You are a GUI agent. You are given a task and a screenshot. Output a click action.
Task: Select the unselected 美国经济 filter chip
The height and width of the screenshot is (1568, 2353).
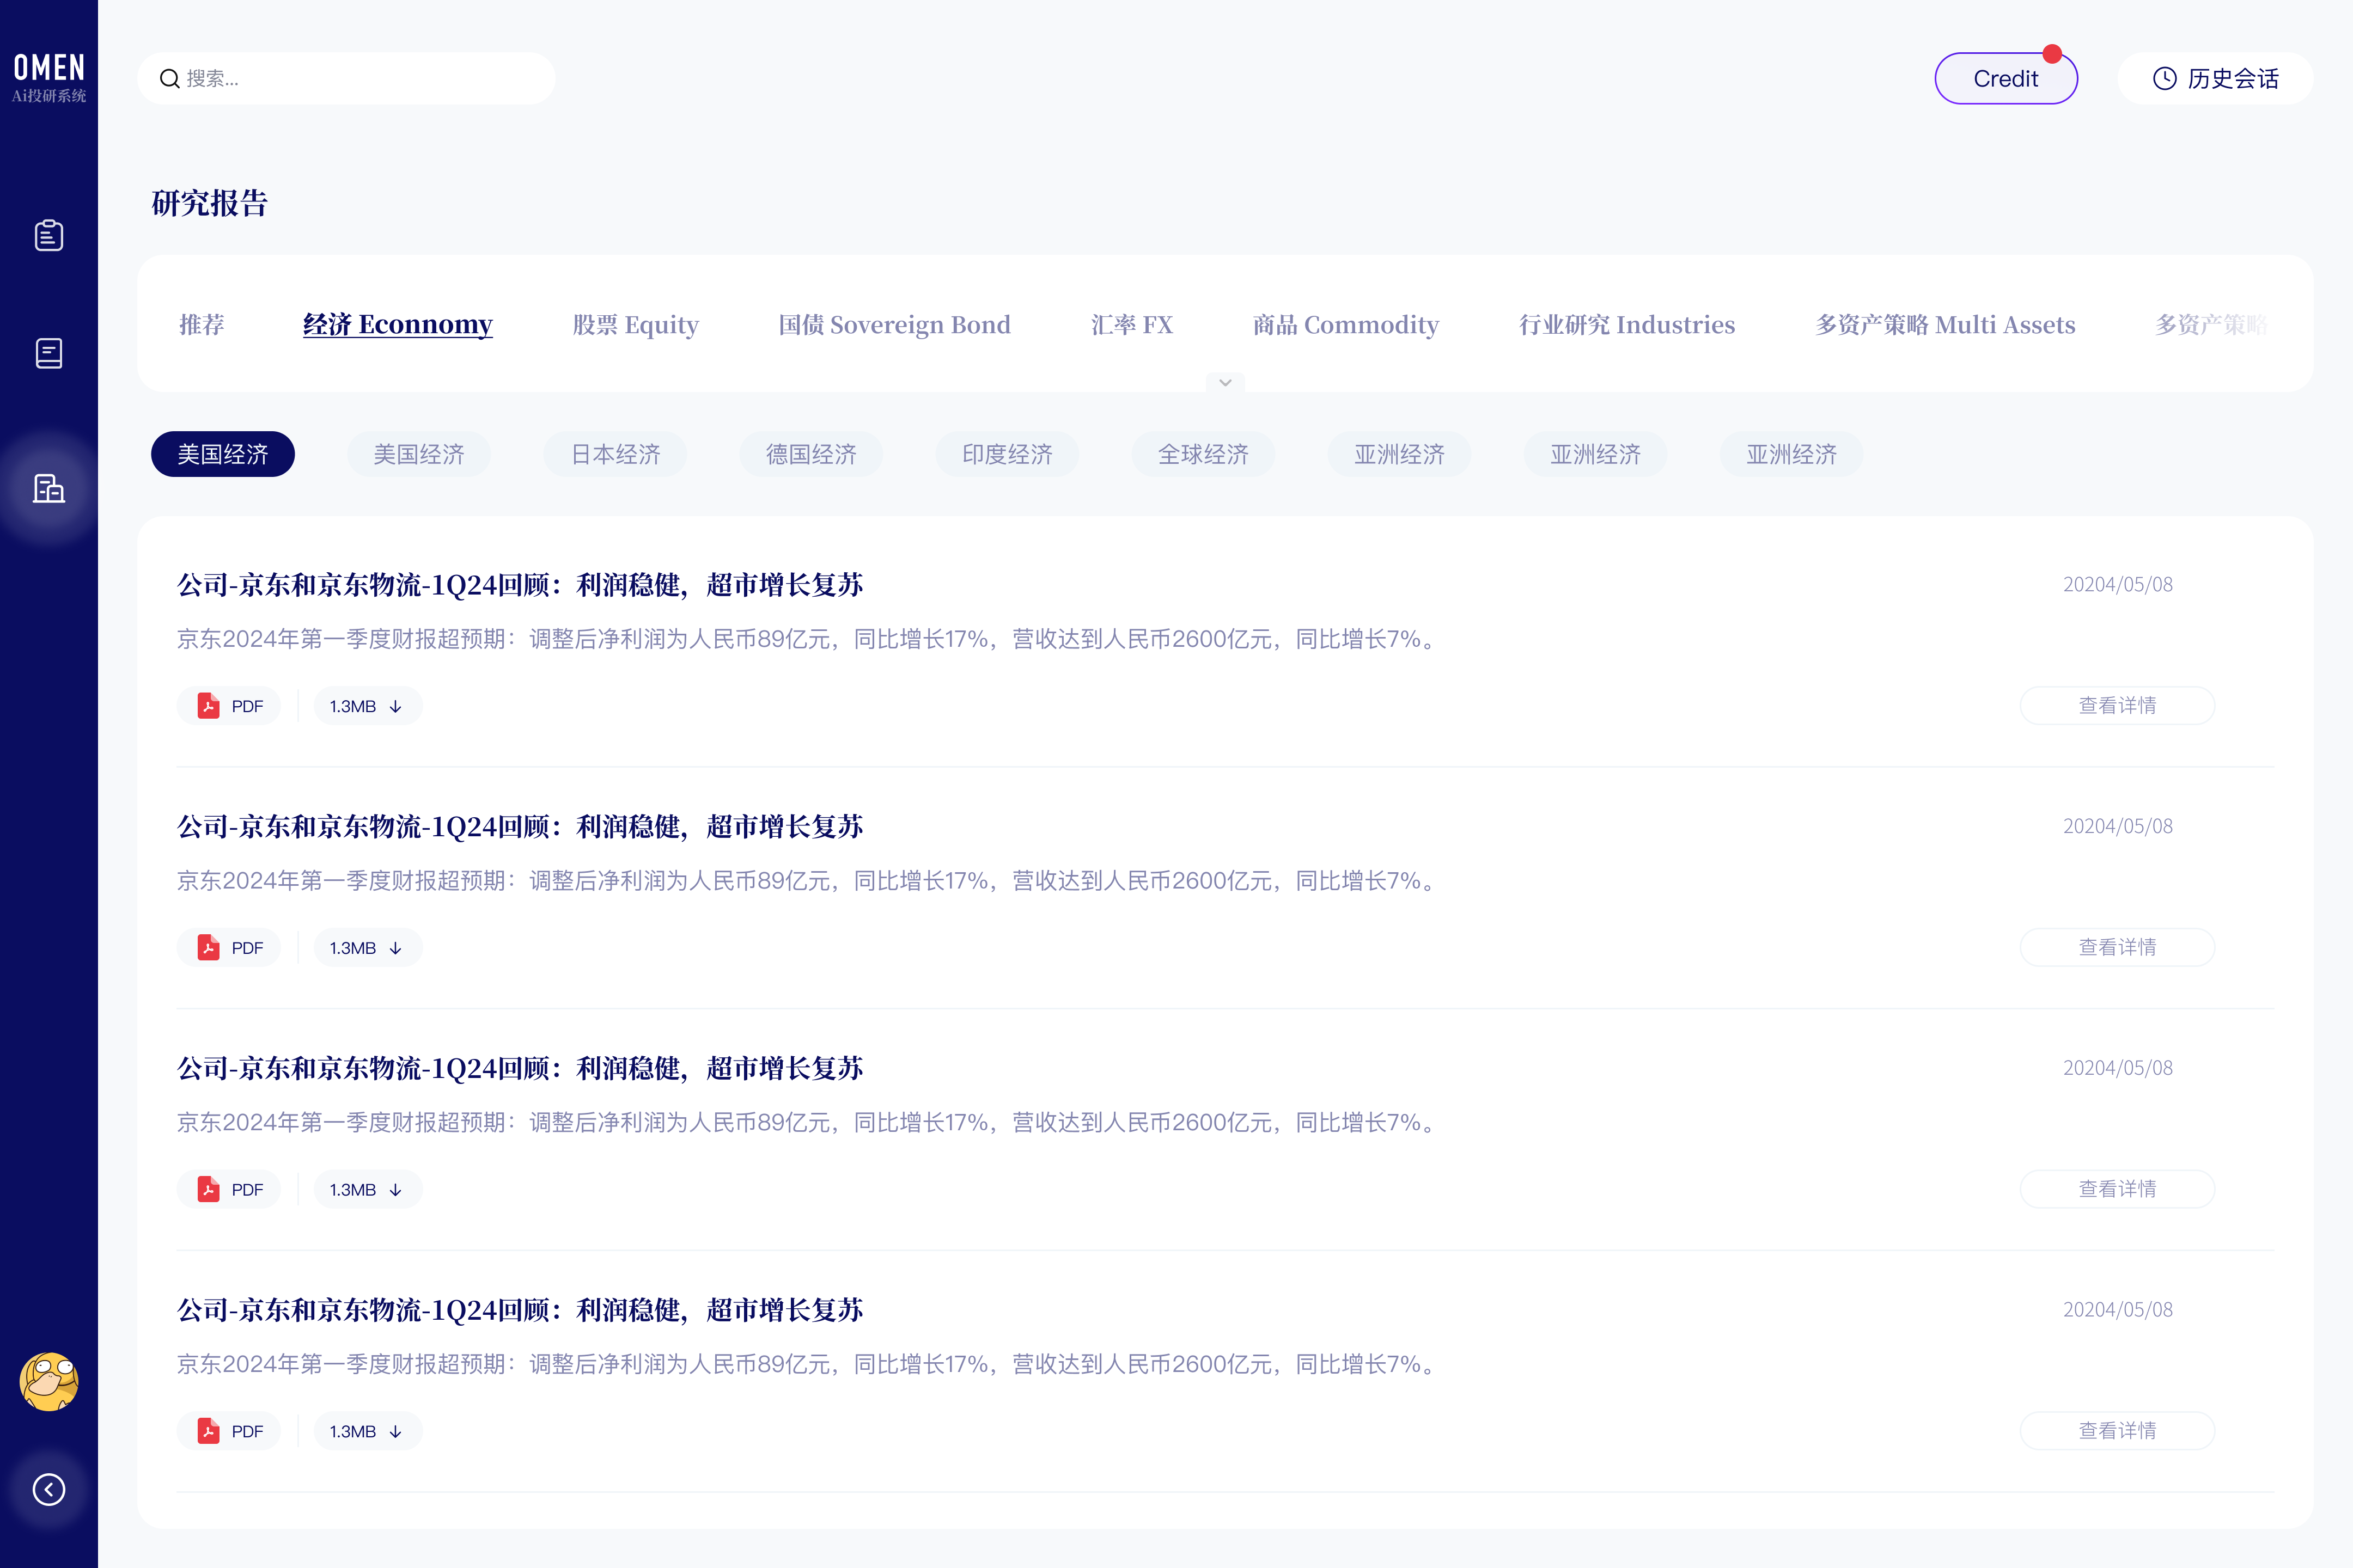point(419,454)
